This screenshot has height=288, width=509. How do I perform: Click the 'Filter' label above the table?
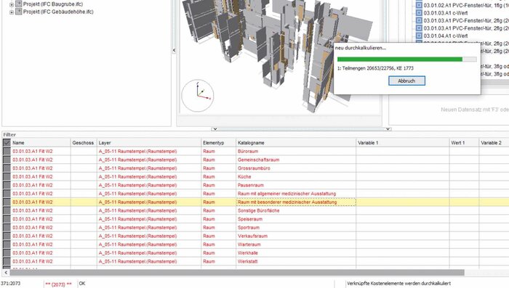click(9, 134)
